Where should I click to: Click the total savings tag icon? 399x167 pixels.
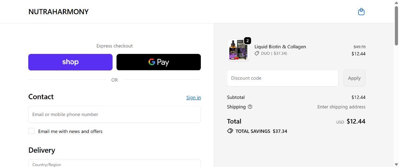click(x=230, y=131)
